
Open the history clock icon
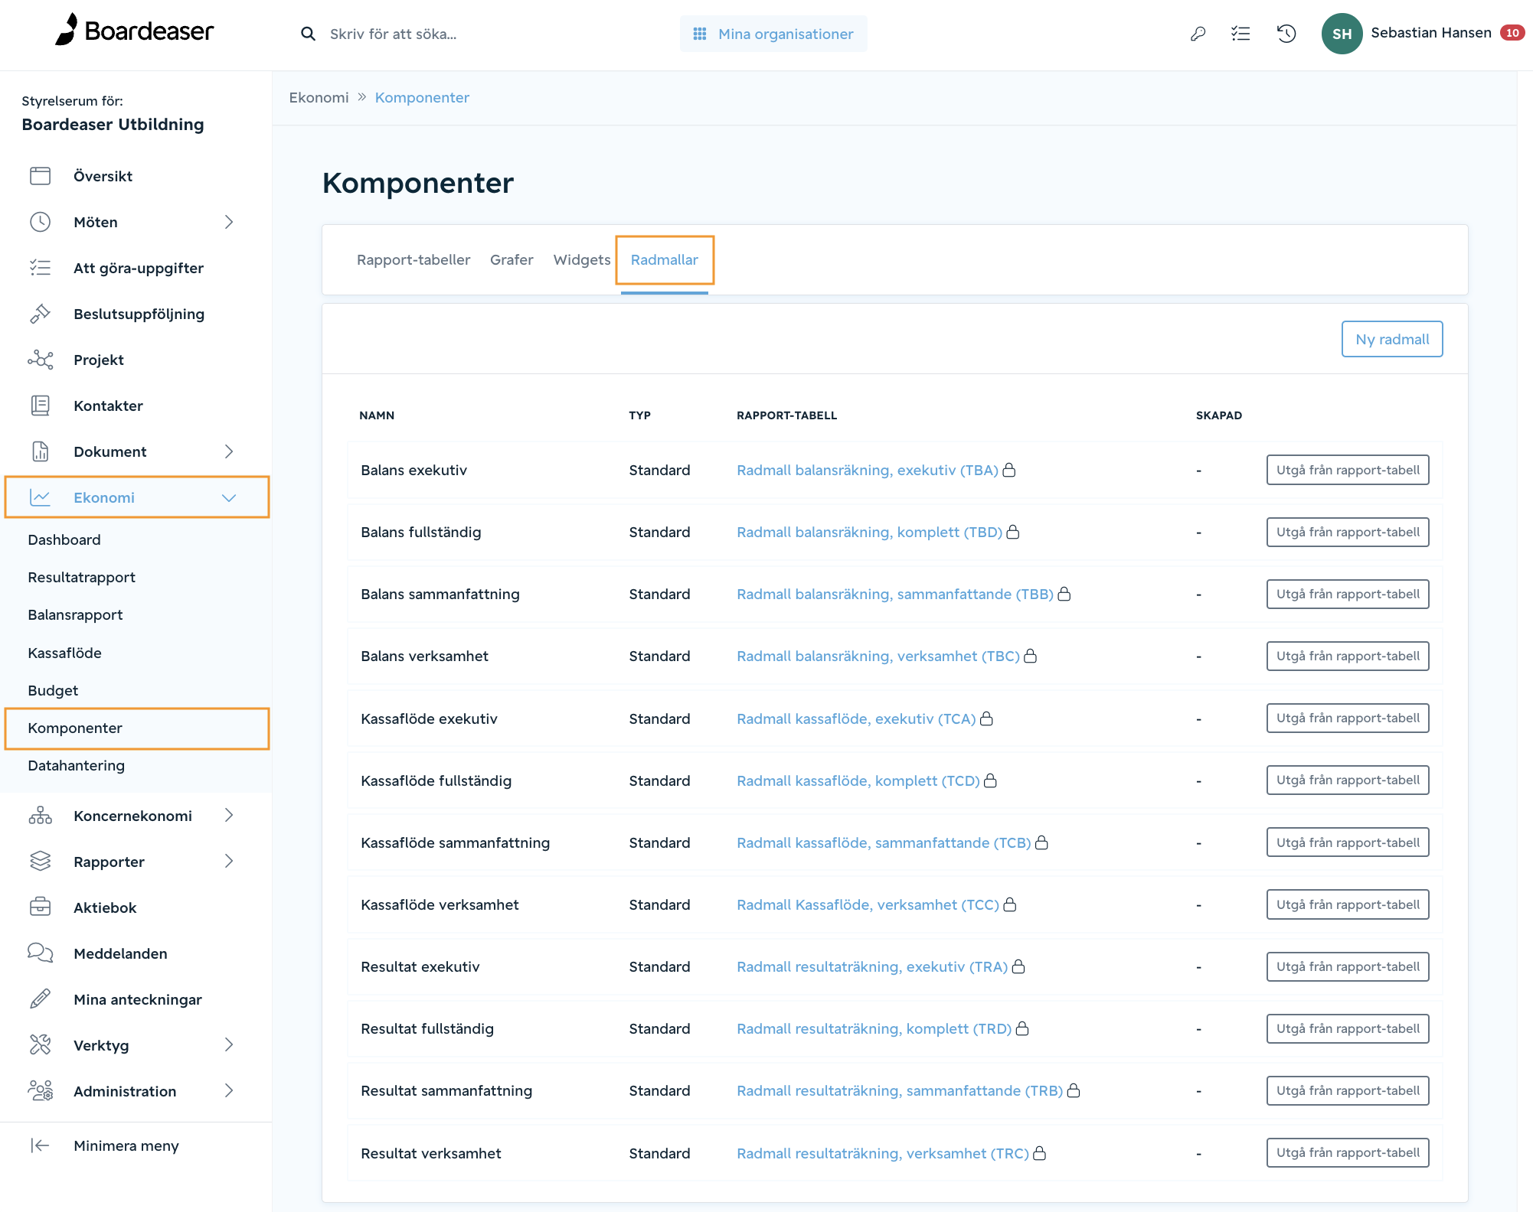click(x=1286, y=34)
